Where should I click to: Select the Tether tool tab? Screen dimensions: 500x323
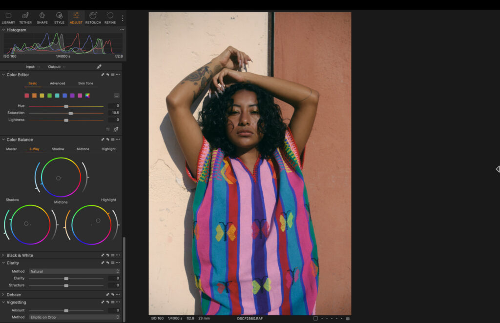click(x=25, y=18)
